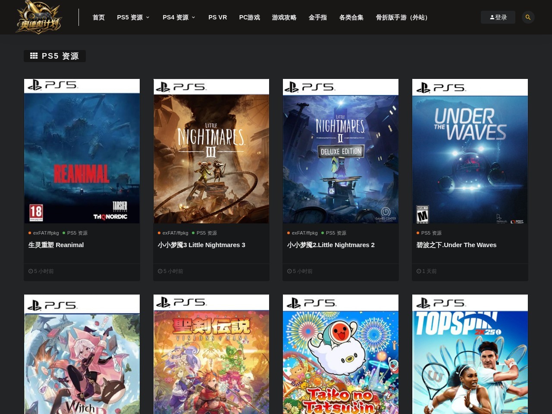Open 小小梦魇3 Little Nightmares 3 title link
Image resolution: width=552 pixels, height=414 pixels.
tap(201, 245)
